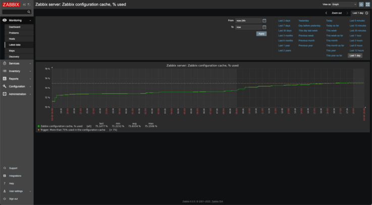The height and width of the screenshot is (205, 372).
Task: Enter kiosk mode with fullscreen icon
Action: (367, 4)
